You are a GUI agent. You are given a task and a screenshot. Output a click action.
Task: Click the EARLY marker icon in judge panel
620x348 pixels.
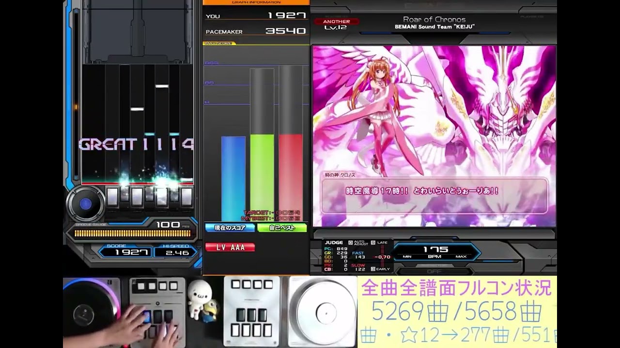coord(373,269)
